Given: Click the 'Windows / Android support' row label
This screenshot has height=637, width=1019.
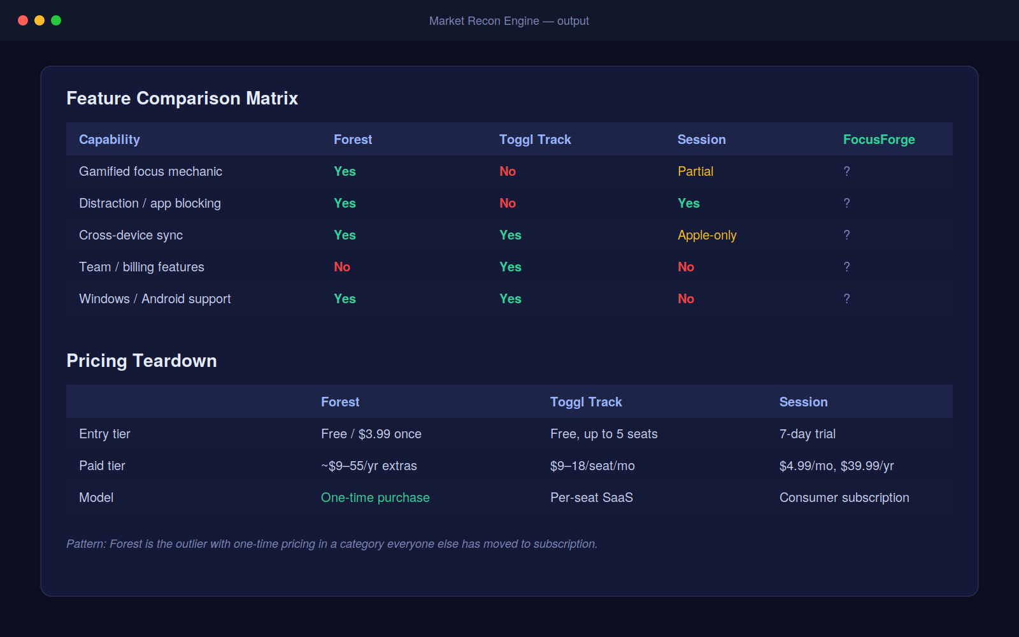Looking at the screenshot, I should pyautogui.click(x=155, y=299).
